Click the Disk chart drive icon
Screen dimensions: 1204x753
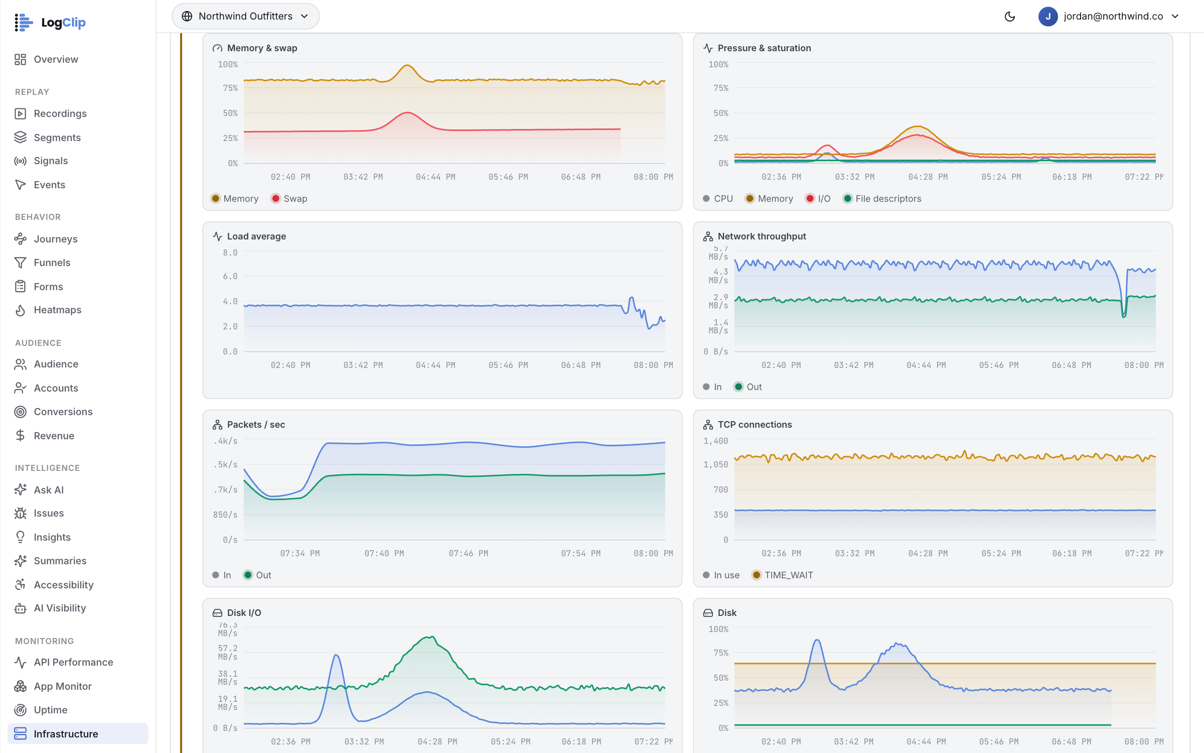click(x=708, y=613)
